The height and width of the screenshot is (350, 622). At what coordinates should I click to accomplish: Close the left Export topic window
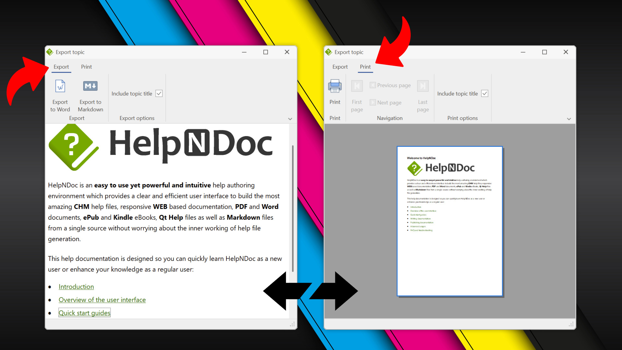coord(287,52)
